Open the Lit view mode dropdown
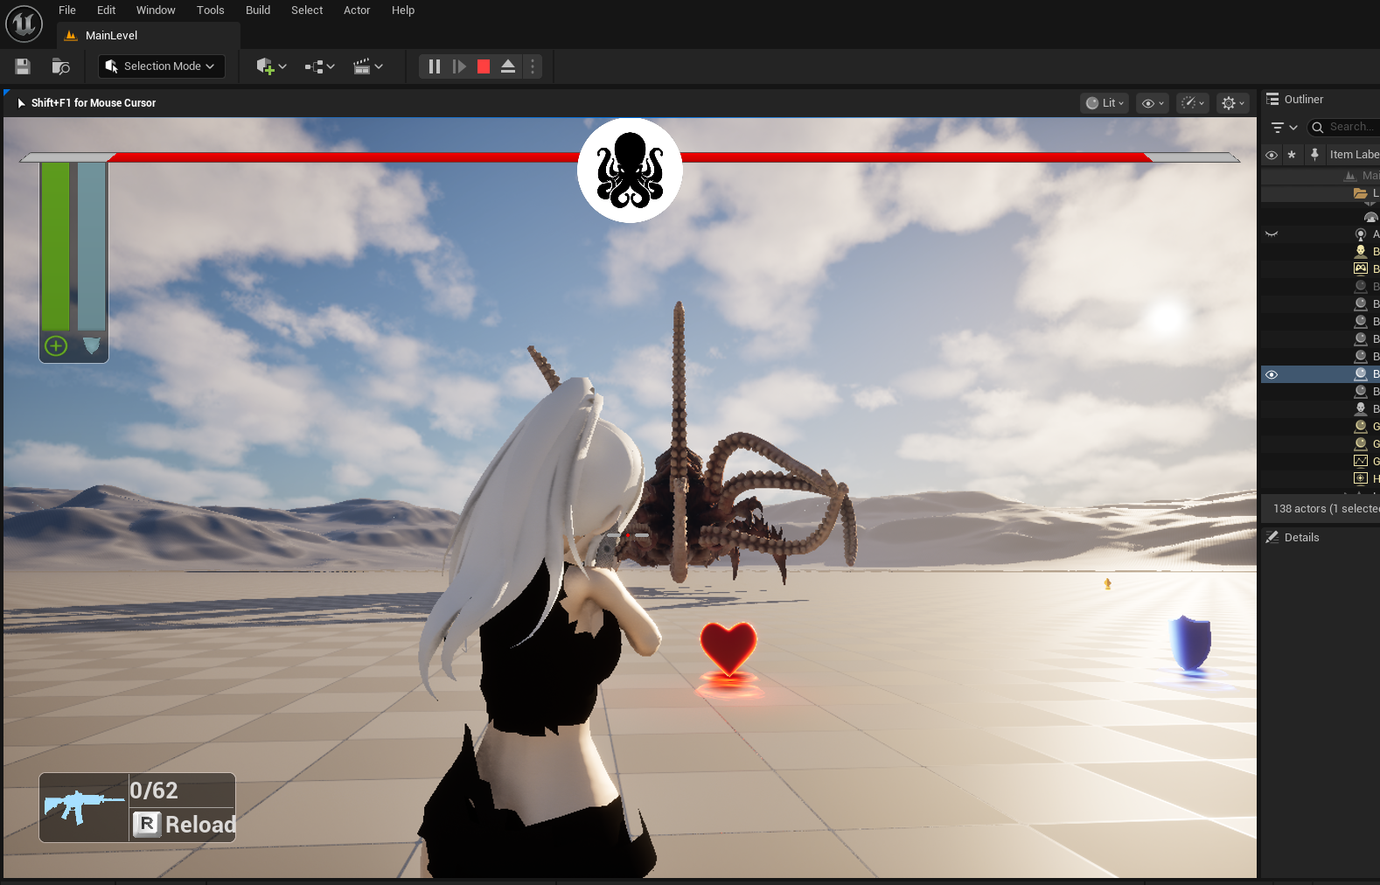The width and height of the screenshot is (1380, 885). click(x=1105, y=103)
